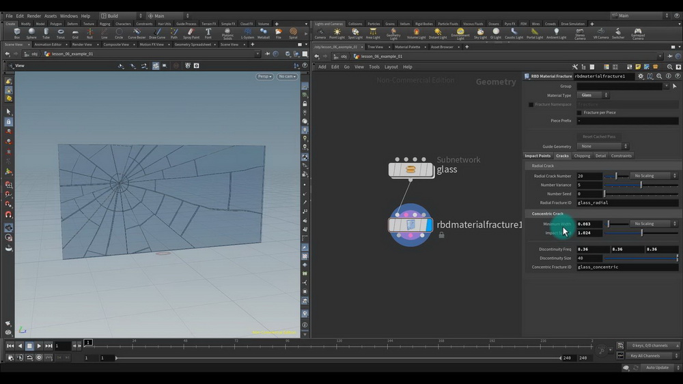This screenshot has height=384, width=683.
Task: Click the Radial Fracture ID field
Action: (627, 203)
